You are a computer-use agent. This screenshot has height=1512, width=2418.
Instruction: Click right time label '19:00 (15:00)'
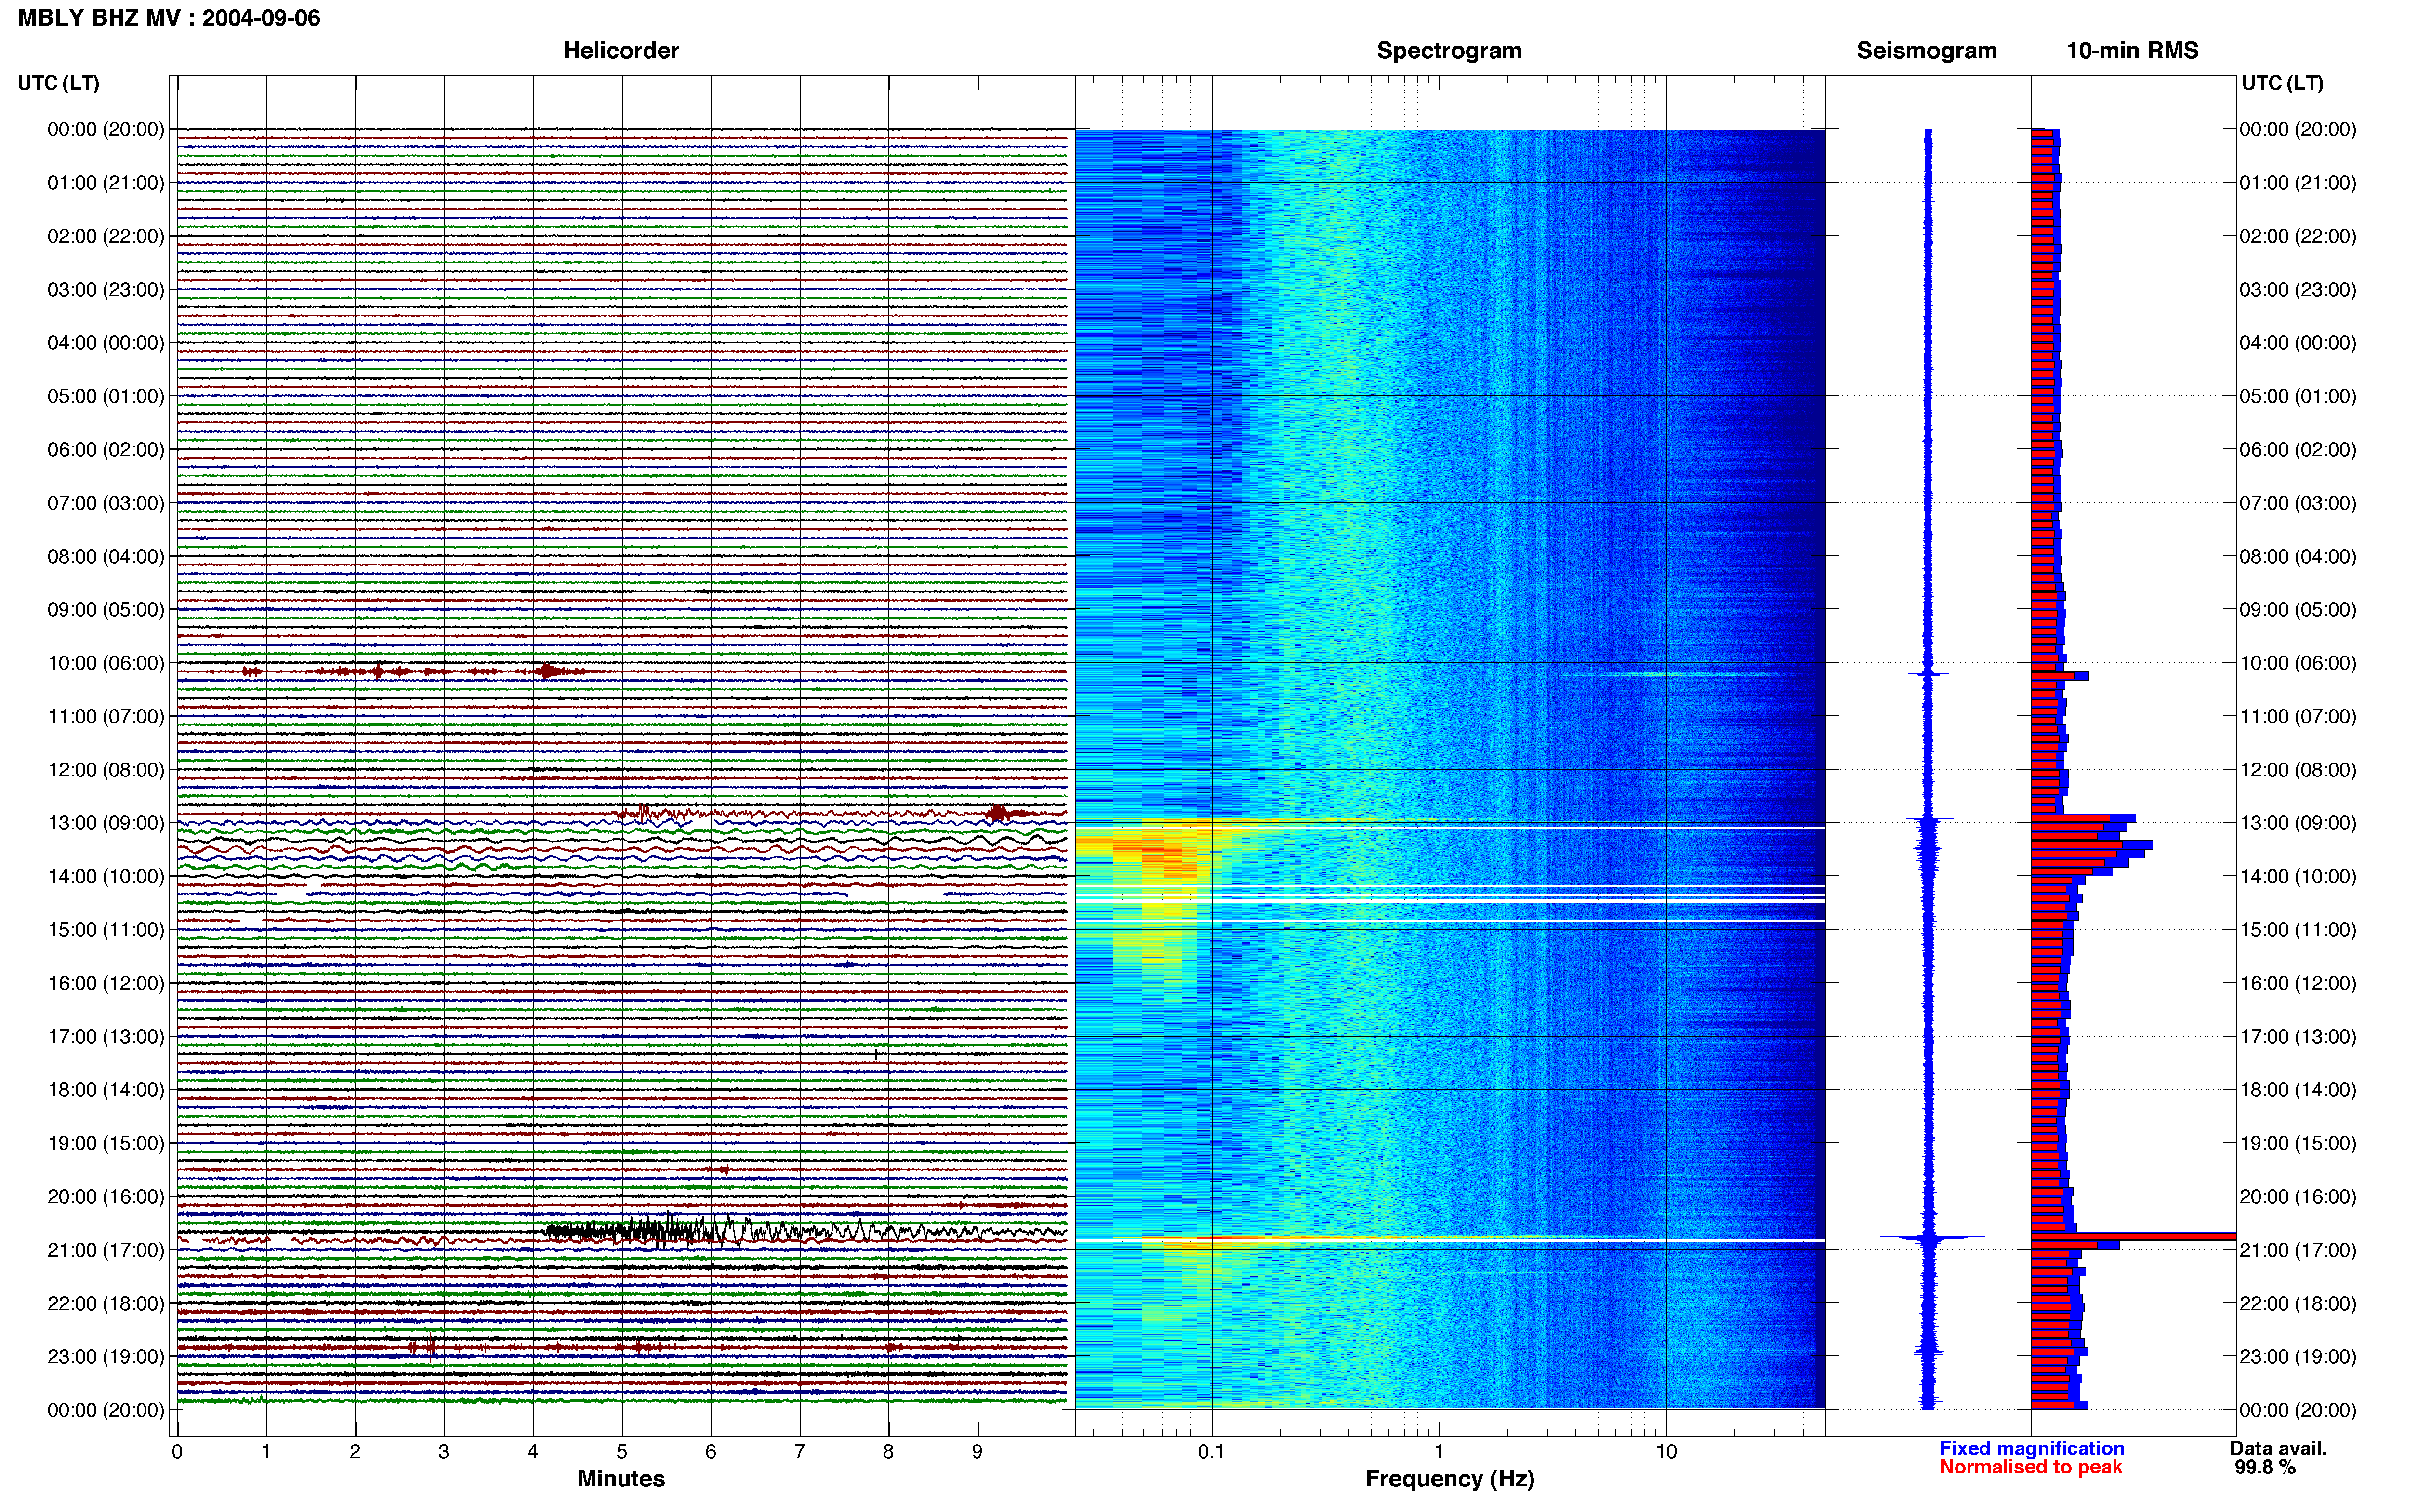coord(2298,1143)
